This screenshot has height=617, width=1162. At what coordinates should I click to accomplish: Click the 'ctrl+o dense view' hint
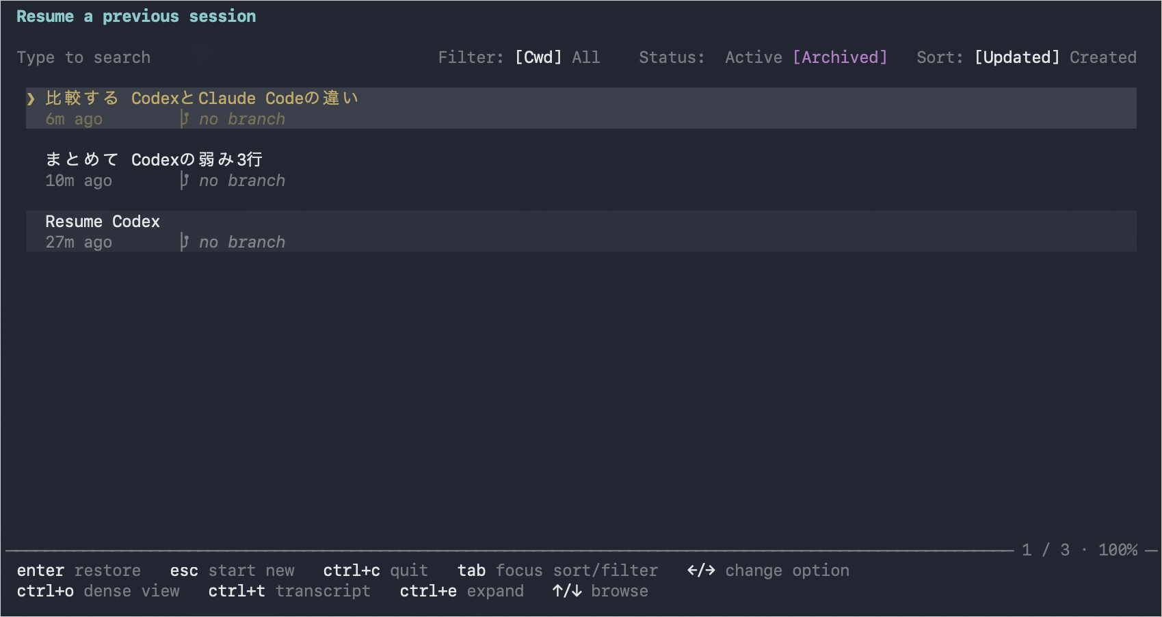point(98,591)
